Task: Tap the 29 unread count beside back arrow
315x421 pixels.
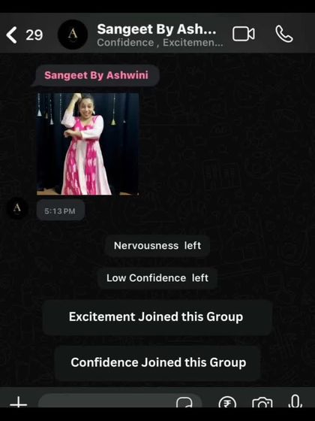Action: coord(34,35)
